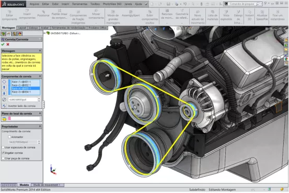The height and width of the screenshot is (193, 289).
Task: Open the Lista de materiais tool
Action: pyautogui.click(x=213, y=16)
